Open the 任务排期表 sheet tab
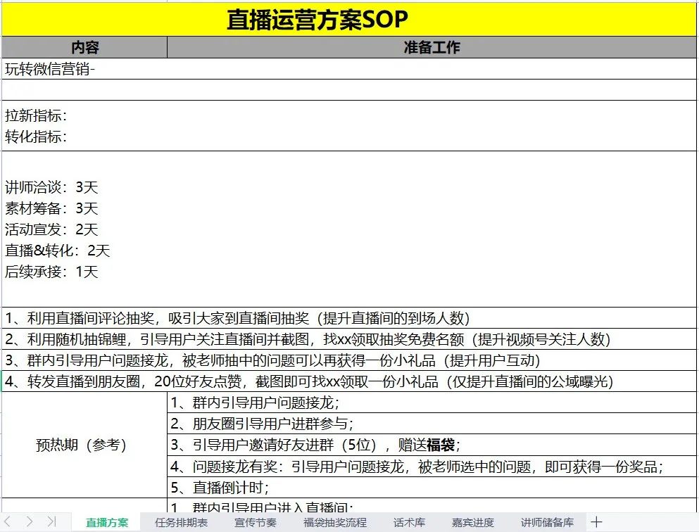The width and height of the screenshot is (699, 532). click(x=181, y=522)
